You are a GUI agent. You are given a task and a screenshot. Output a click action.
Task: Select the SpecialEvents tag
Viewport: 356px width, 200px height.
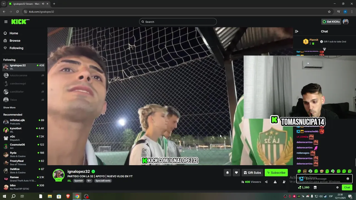[x=103, y=181]
